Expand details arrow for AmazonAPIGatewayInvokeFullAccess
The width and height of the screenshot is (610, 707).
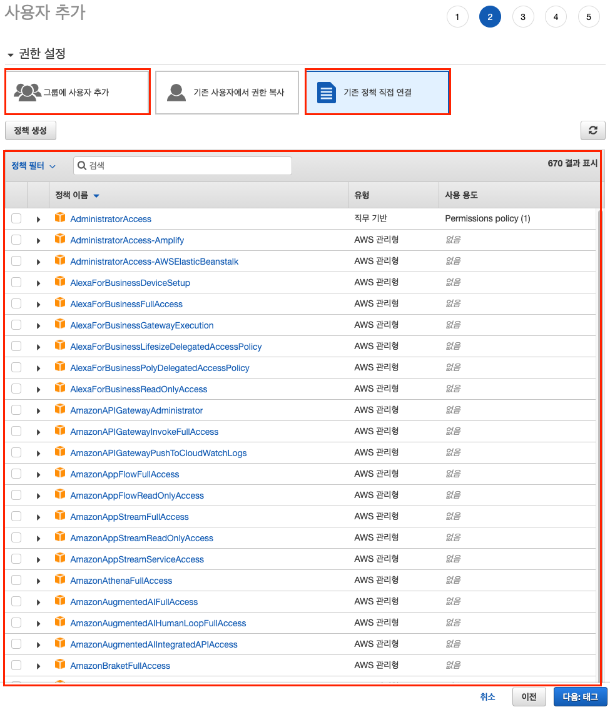(38, 432)
